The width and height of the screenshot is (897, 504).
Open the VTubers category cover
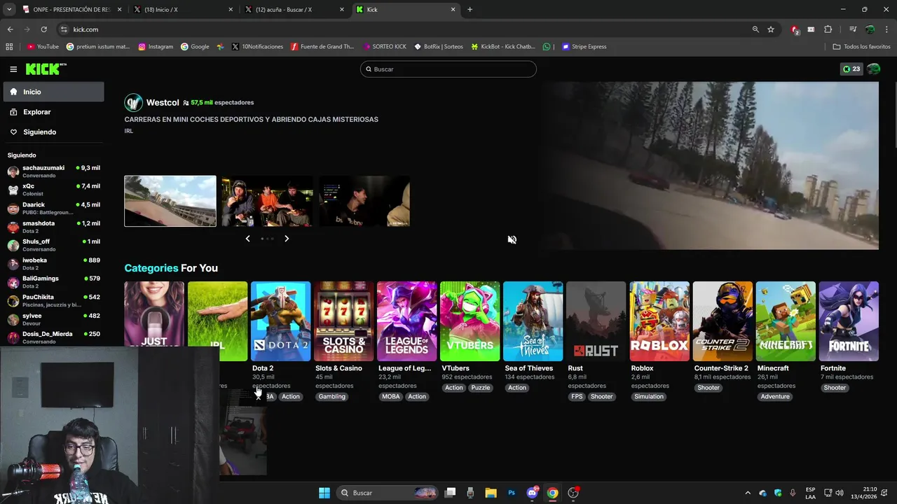pyautogui.click(x=470, y=321)
